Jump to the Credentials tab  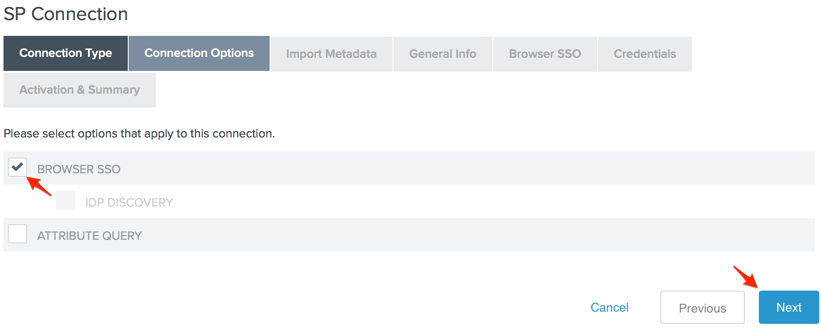[x=645, y=54]
